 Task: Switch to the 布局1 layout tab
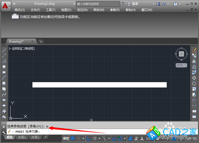click(x=22, y=137)
